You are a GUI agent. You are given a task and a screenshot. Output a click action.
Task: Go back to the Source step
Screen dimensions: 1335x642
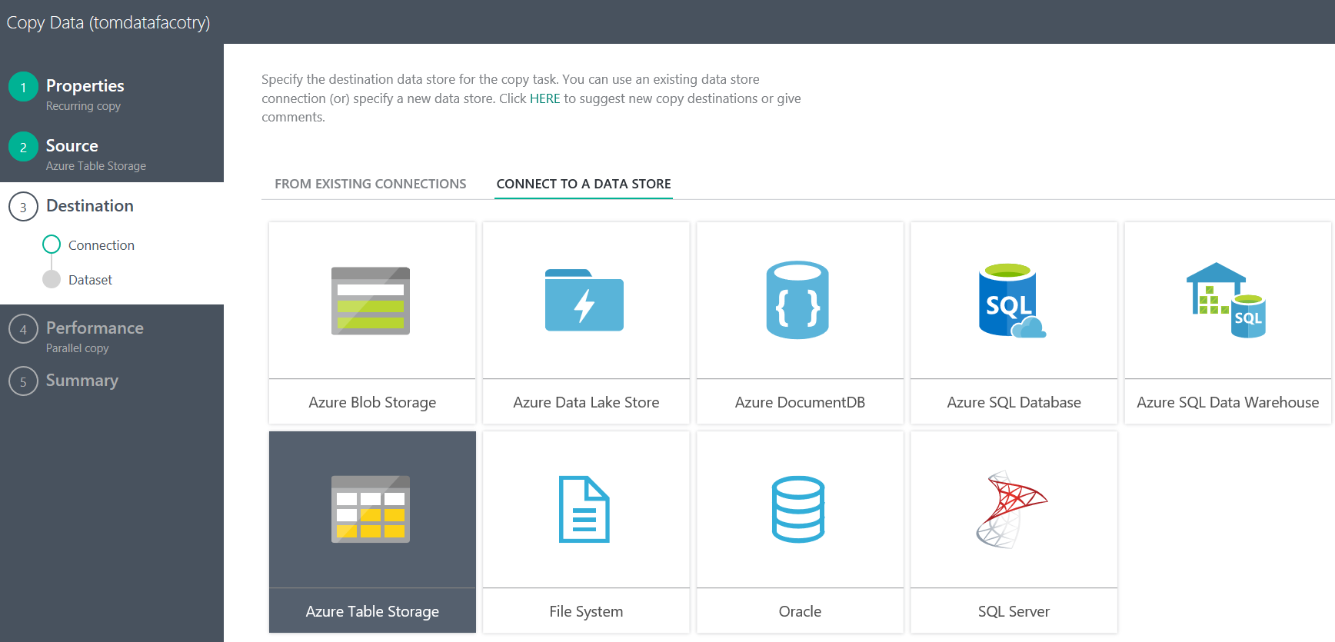(72, 145)
